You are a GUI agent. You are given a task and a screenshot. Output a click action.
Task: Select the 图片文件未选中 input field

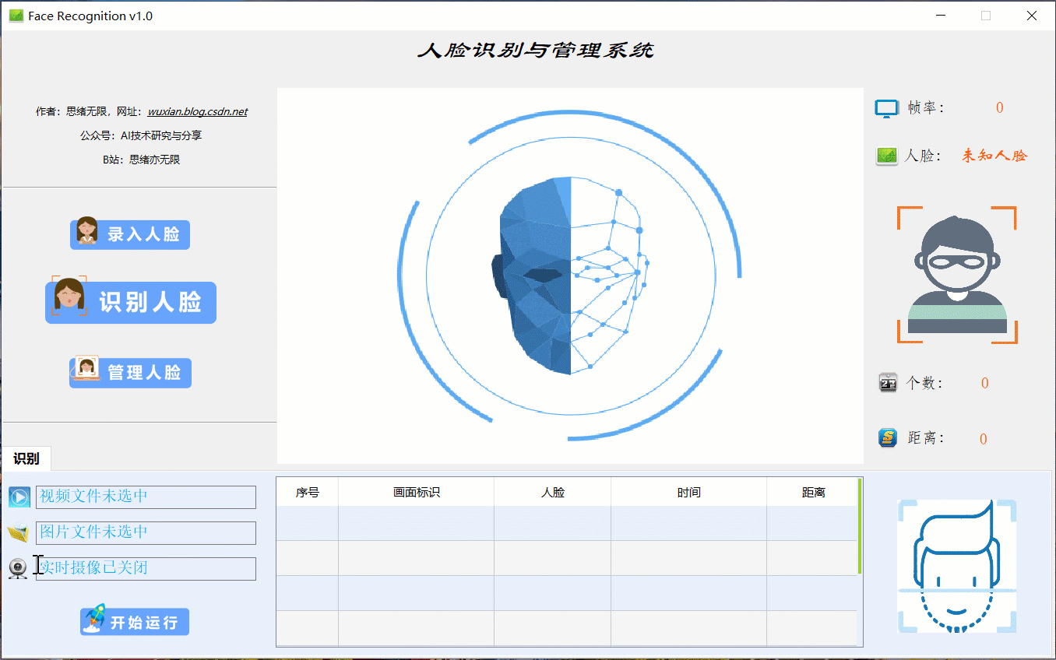(x=146, y=532)
